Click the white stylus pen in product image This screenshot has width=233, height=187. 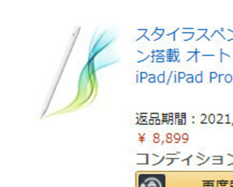pos(60,72)
